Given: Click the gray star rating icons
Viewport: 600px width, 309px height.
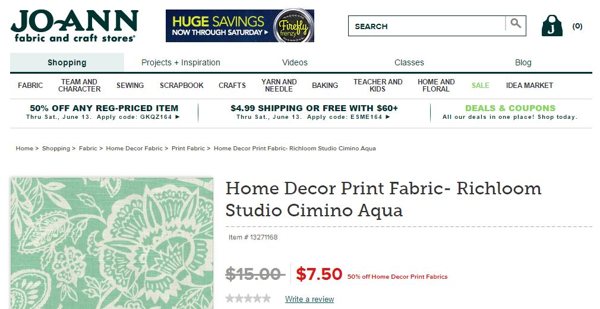Looking at the screenshot, I should click(x=248, y=298).
